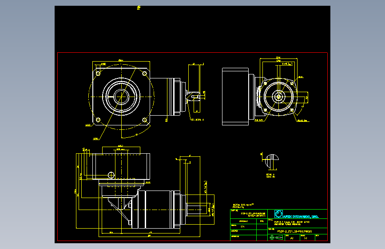
Task: Select the scale field showing 1:1
Action: (307, 237)
